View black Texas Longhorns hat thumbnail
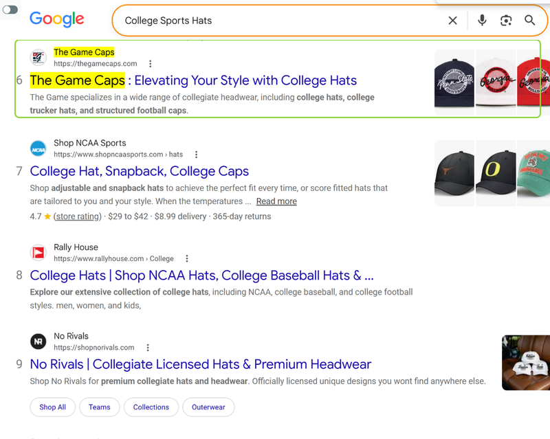 [454, 173]
